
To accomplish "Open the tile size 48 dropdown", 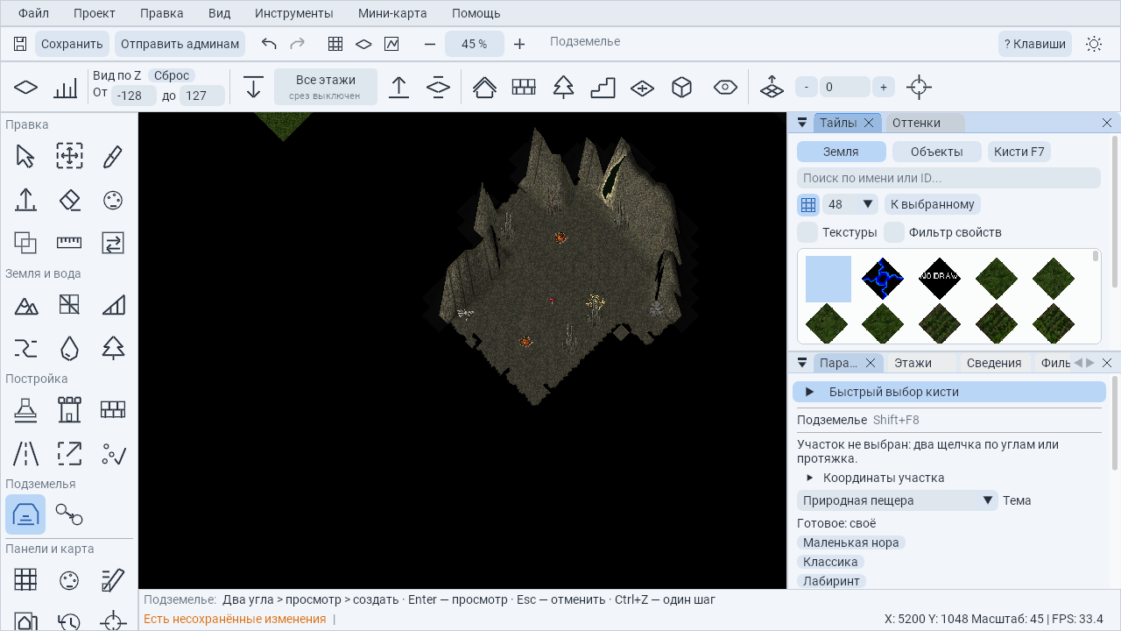I will click(x=850, y=204).
